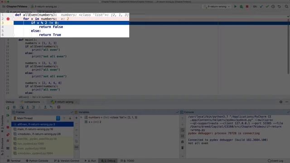Open the Event Log
Viewport: 290px width, 163px height.
[275, 161]
